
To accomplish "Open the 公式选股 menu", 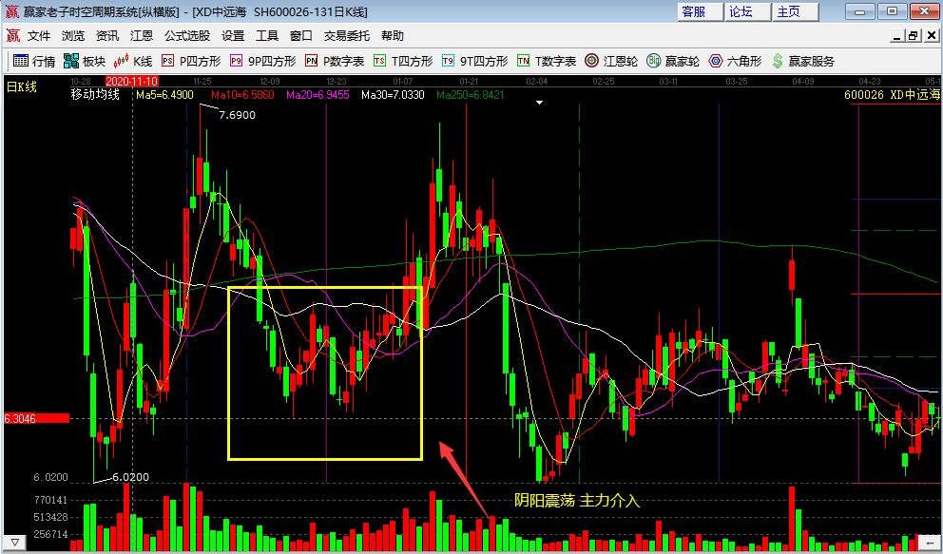I will point(187,36).
